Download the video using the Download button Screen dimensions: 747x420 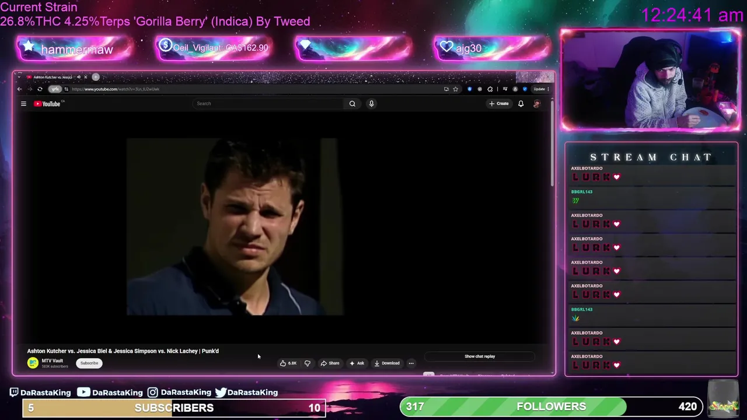(387, 363)
